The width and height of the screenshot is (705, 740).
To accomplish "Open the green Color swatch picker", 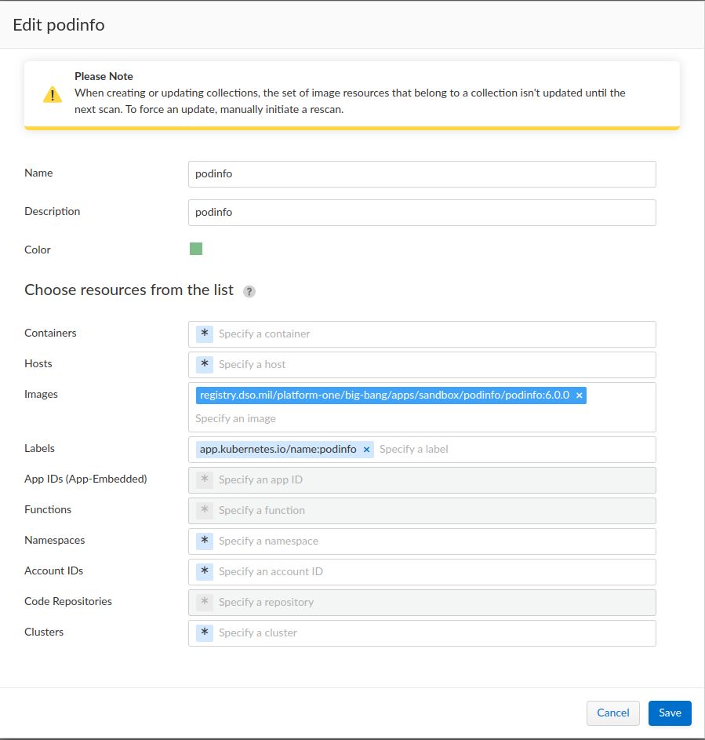I will 196,250.
